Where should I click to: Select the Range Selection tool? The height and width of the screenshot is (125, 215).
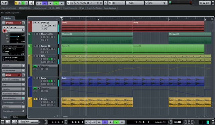(x=72, y=3)
